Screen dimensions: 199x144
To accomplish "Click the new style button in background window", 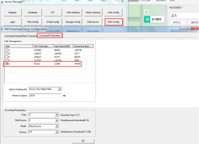I will 178,23.
